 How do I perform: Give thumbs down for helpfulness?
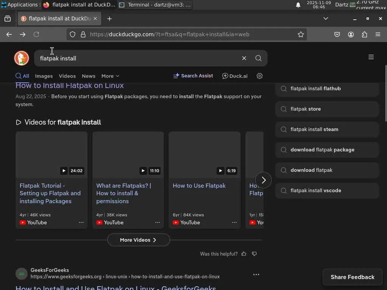(x=254, y=254)
